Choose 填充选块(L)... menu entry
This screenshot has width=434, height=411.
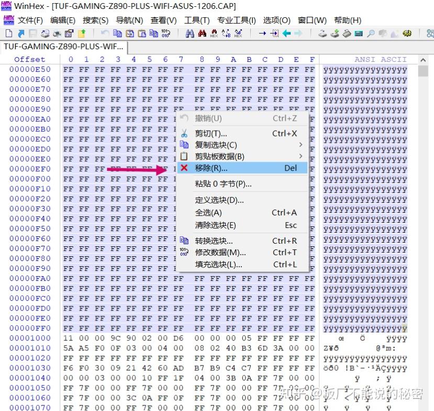pos(243,265)
